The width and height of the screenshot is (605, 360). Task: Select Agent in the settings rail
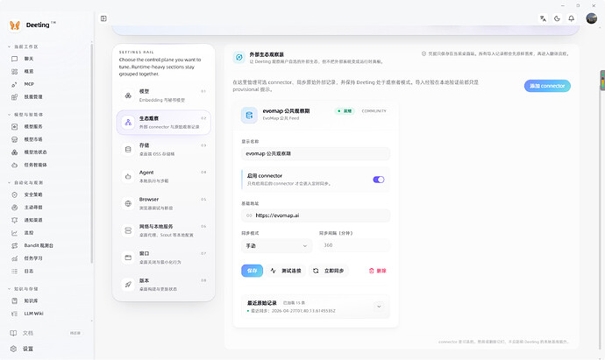[x=164, y=177]
